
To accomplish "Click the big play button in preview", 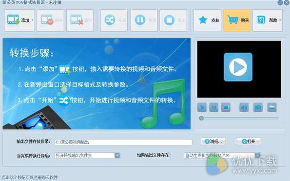I will [238, 67].
